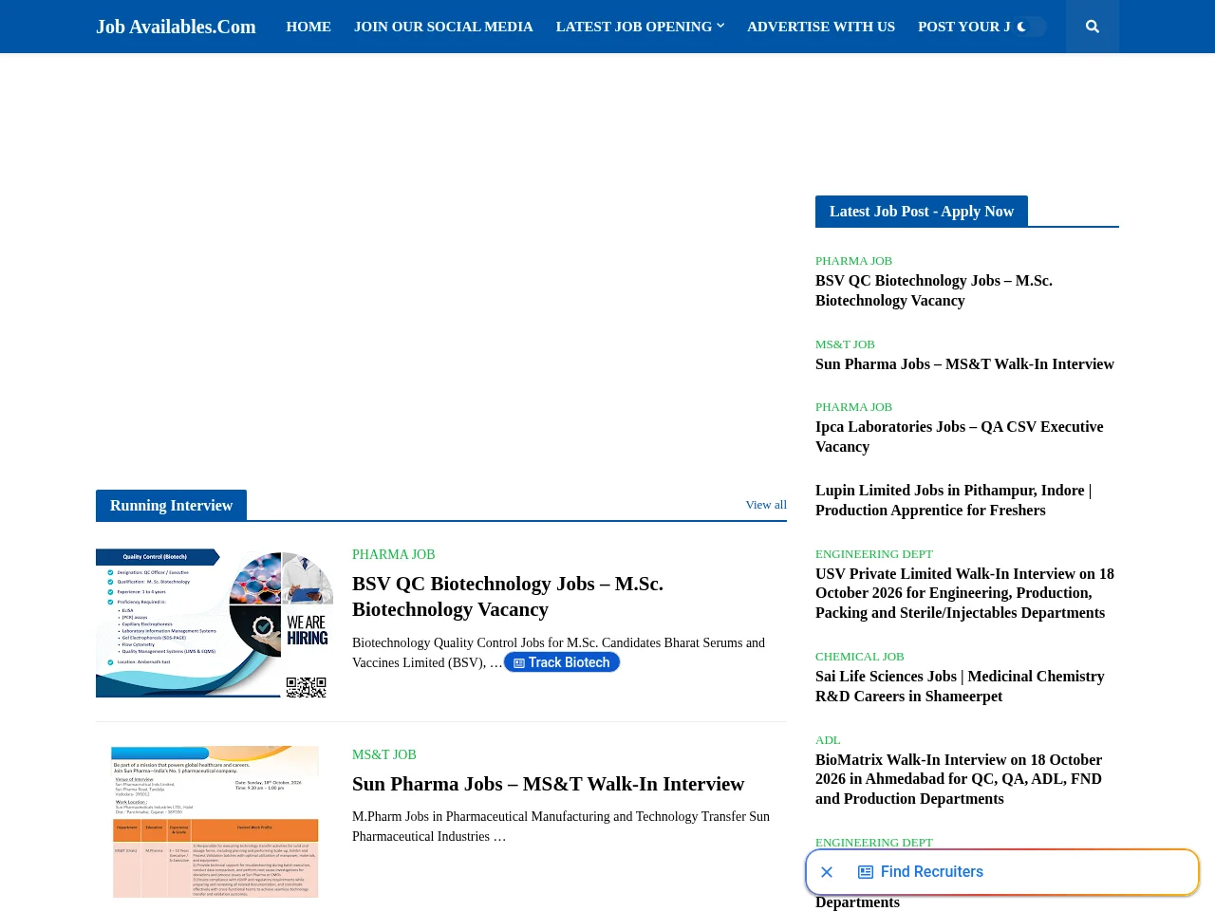The height and width of the screenshot is (911, 1215).
Task: Click Latest Job Post - Apply Now heading
Action: tap(922, 212)
